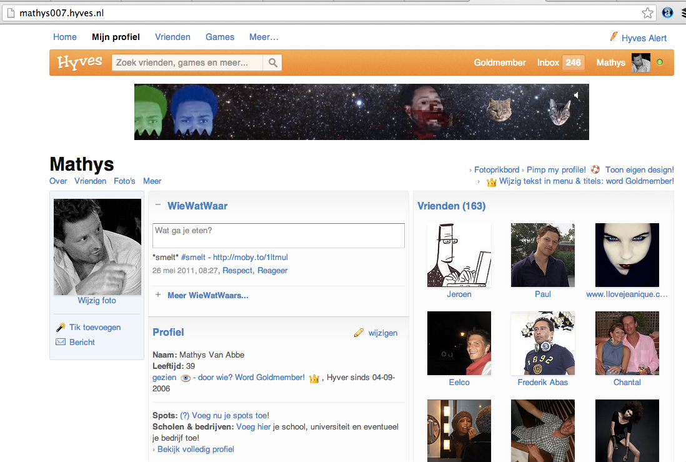Open the Vrienden top navigation item

click(172, 37)
